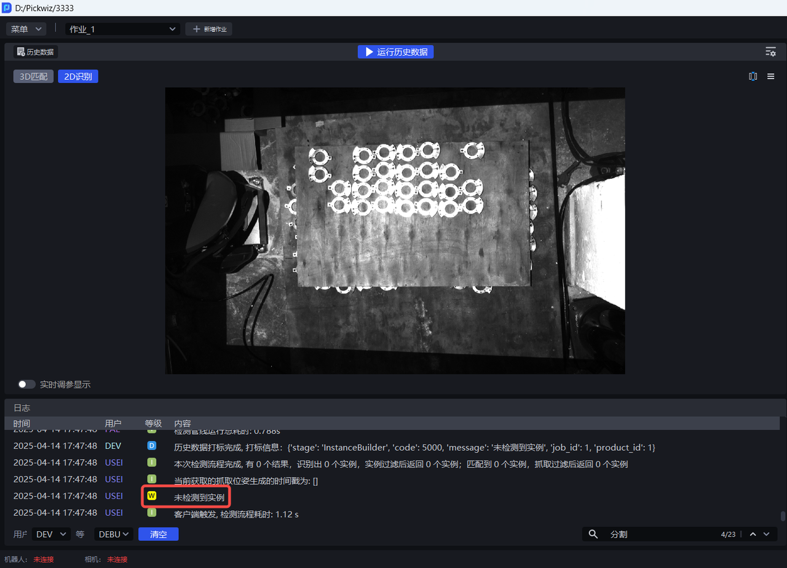Viewport: 787px width, 568px height.
Task: Open the 作业_1 job selector dropdown
Action: point(122,29)
